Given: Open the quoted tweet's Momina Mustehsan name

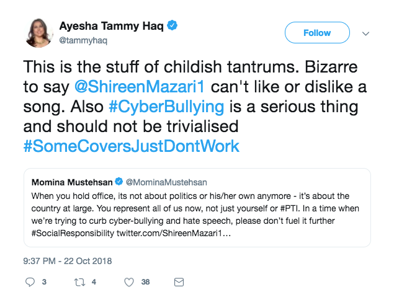Looking at the screenshot, I should pos(71,182).
